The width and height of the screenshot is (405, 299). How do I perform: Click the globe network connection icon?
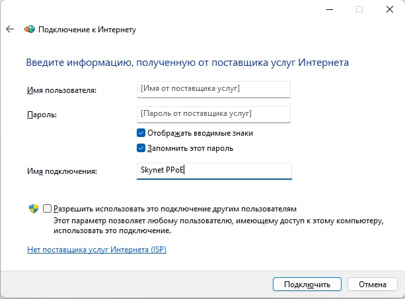pos(30,29)
